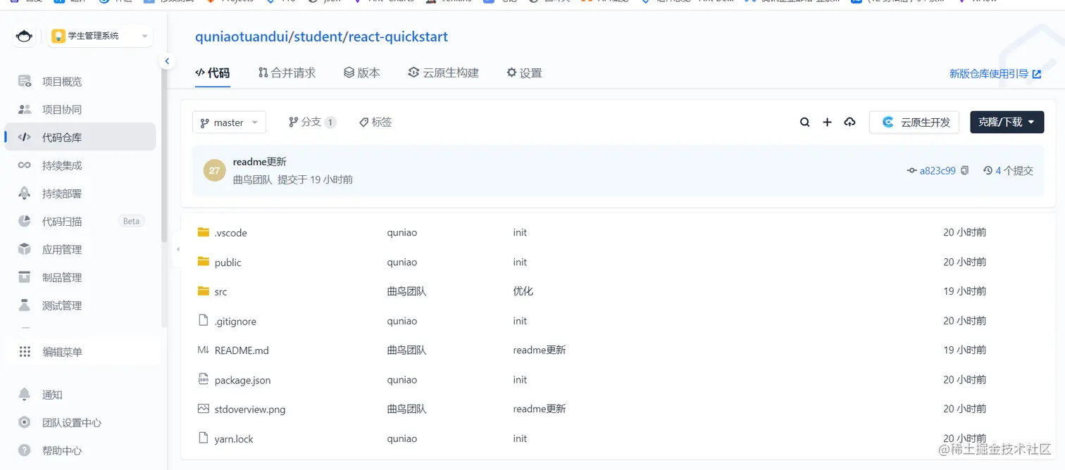Open the master branch dropdown
1065x470 pixels.
click(x=229, y=122)
